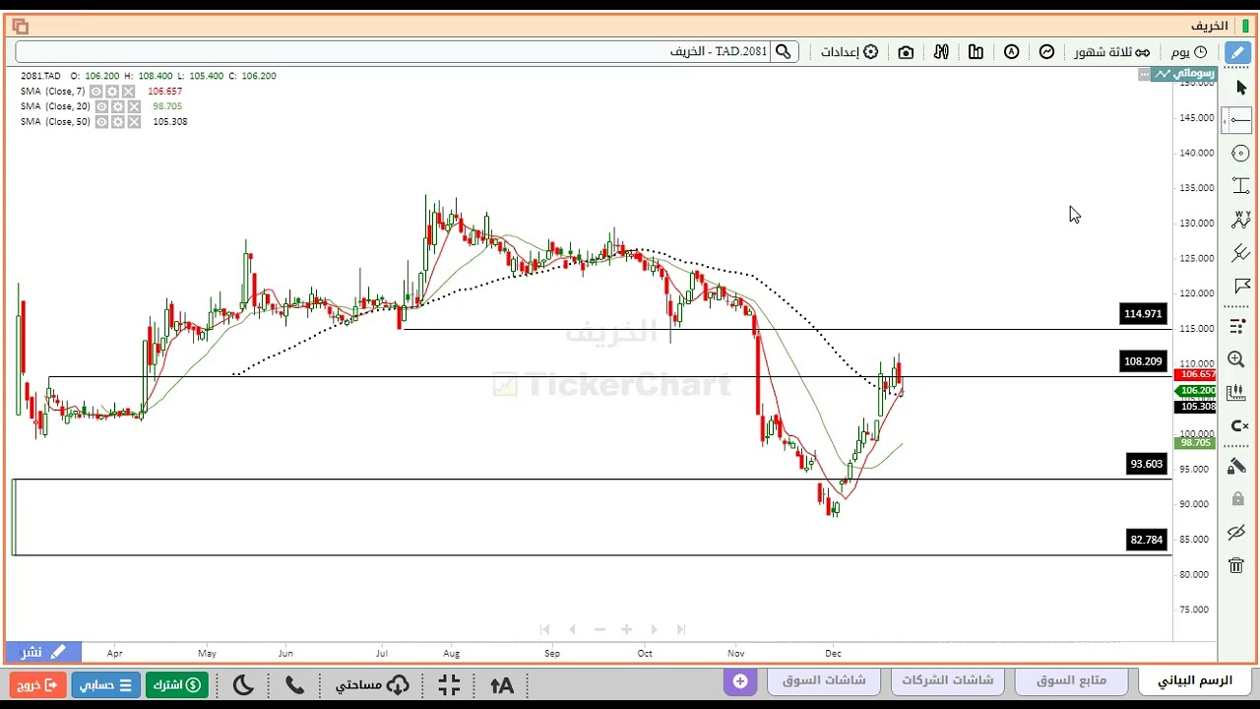Image resolution: width=1260 pixels, height=709 pixels.
Task: Open the chart type bars icon
Action: (976, 51)
